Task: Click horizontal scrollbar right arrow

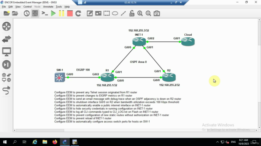Action: (x=257, y=131)
